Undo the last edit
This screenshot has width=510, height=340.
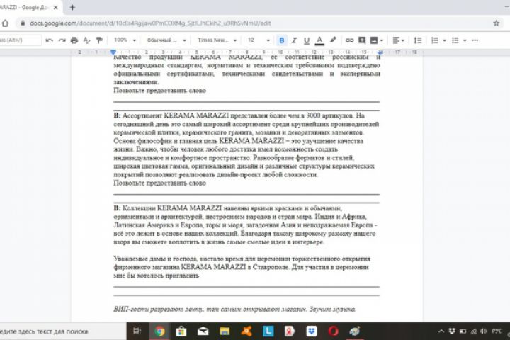(50, 40)
